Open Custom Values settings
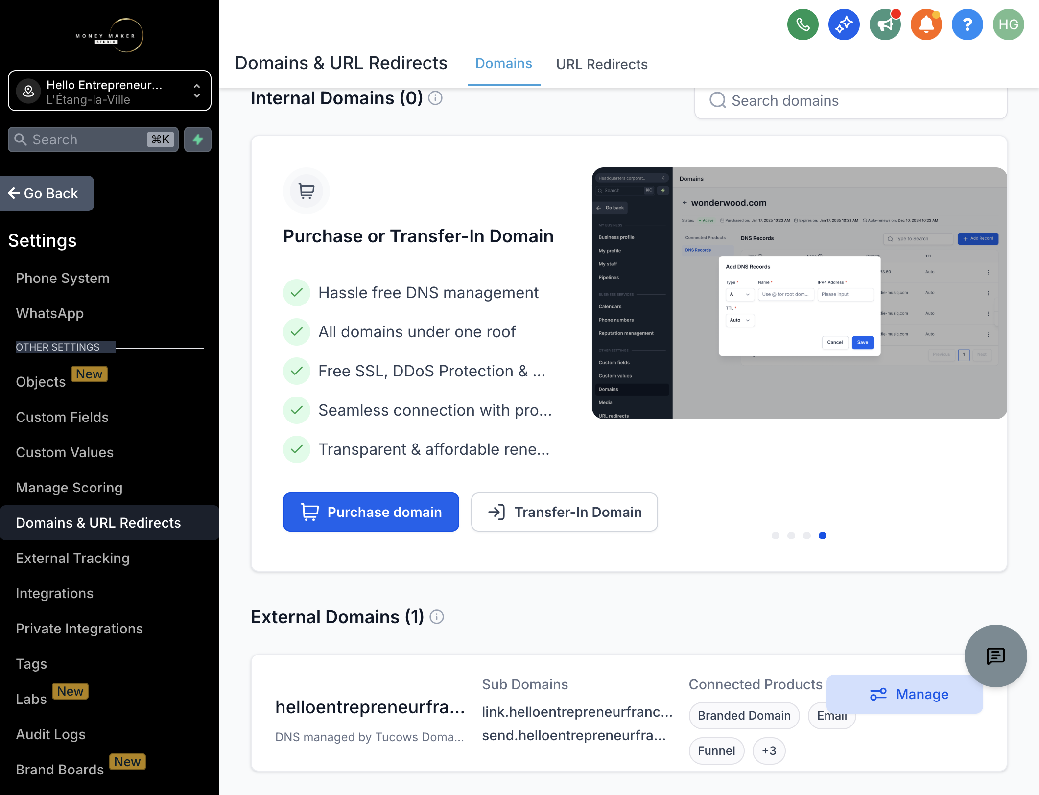This screenshot has width=1039, height=795. coord(65,452)
